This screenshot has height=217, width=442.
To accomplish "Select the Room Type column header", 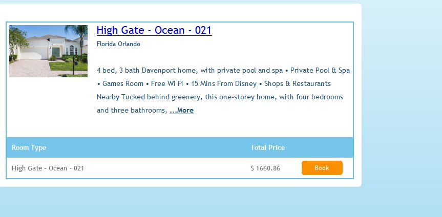I will (29, 147).
